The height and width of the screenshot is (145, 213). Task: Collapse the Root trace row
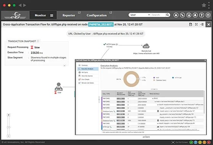(153, 98)
